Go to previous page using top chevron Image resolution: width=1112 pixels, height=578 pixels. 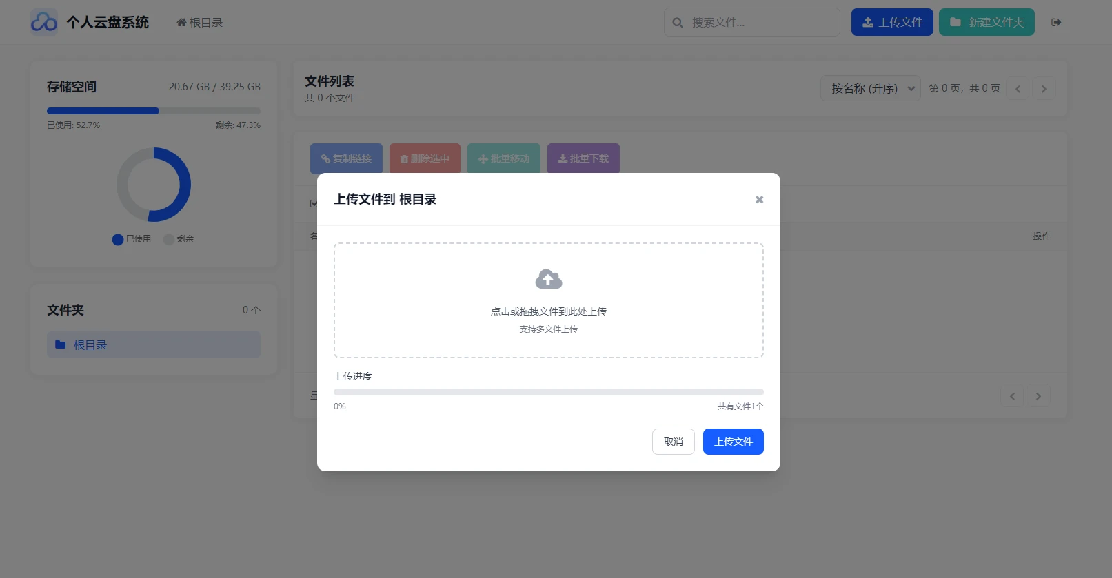click(1018, 89)
